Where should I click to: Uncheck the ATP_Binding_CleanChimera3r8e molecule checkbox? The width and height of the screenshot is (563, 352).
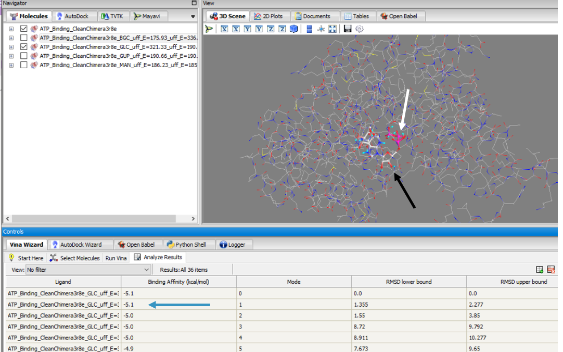pos(24,29)
